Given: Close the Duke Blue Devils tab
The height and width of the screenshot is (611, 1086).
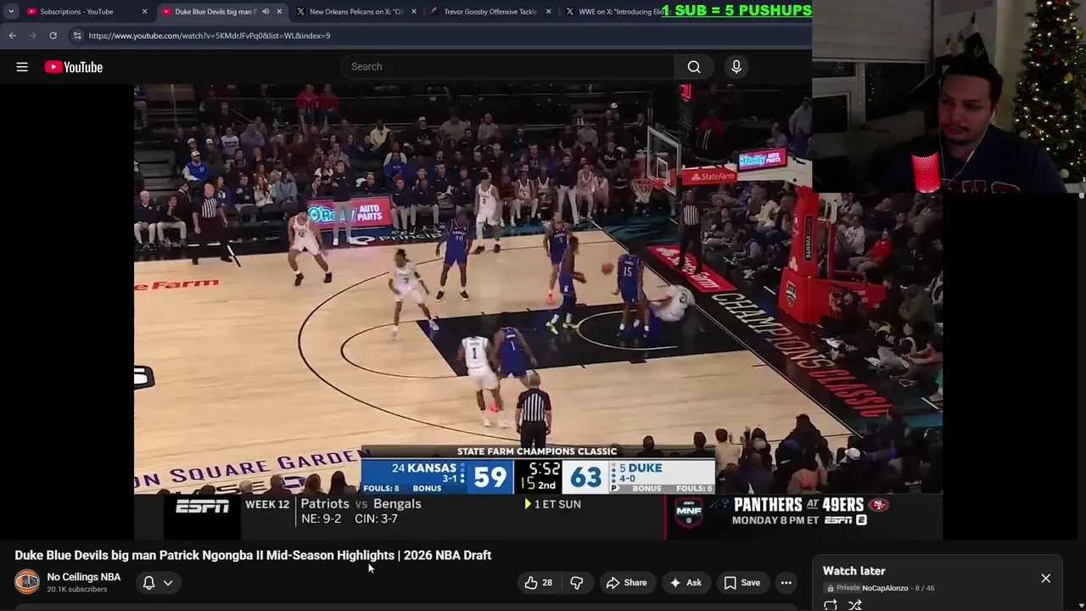Looking at the screenshot, I should (x=279, y=12).
